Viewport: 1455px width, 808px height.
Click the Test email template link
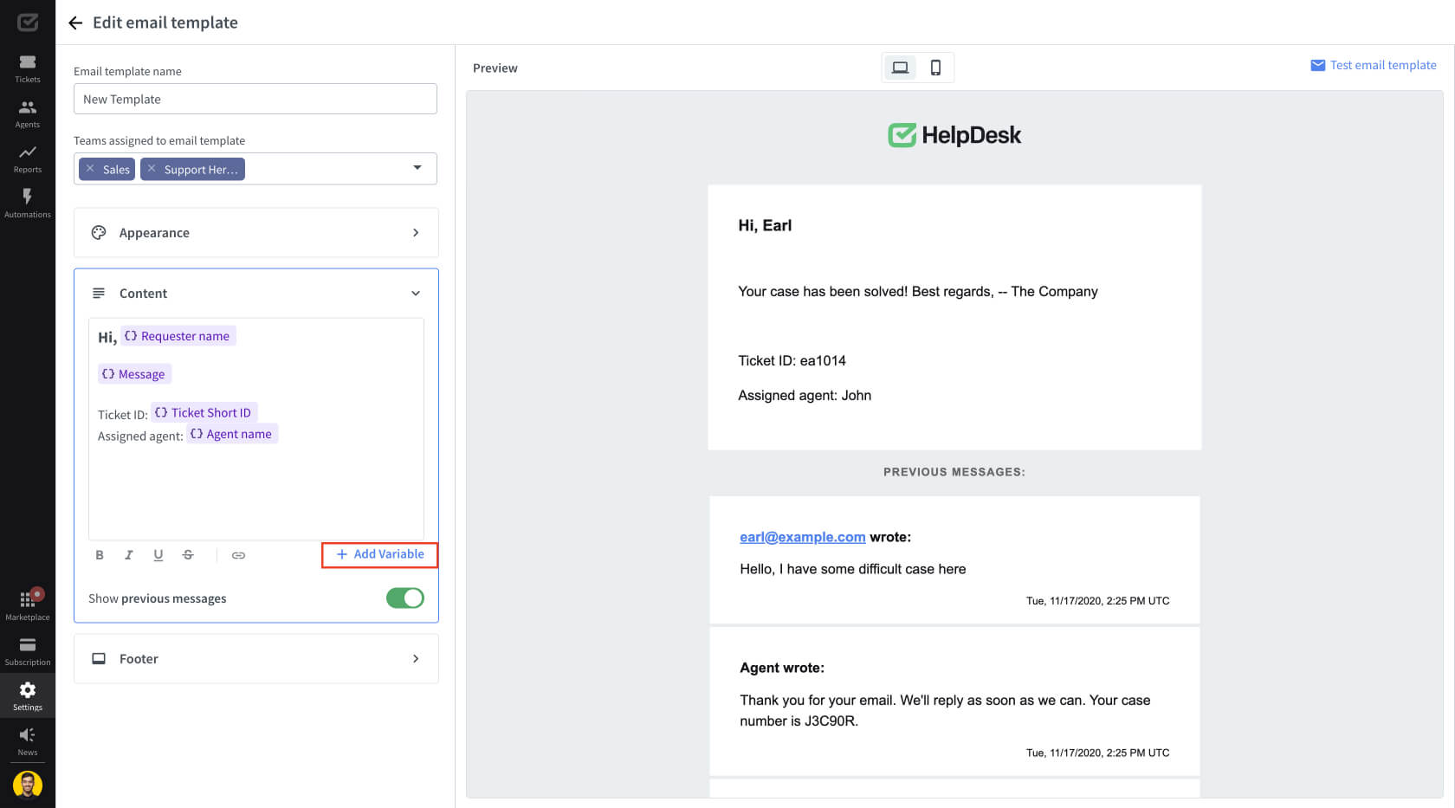1374,65
